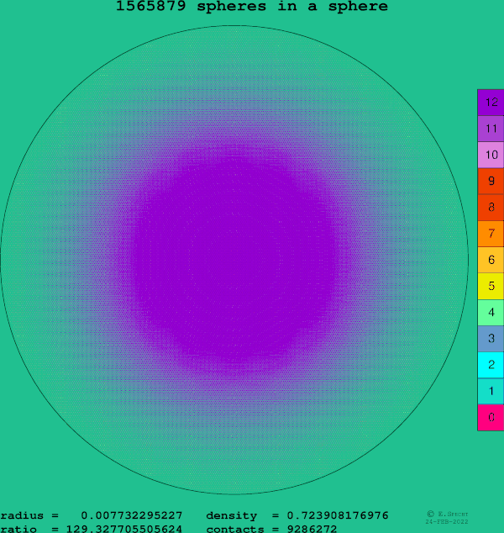Click the turquoise legend swatch labeled 1
Viewport: 504px width, 533px height.
491,391
